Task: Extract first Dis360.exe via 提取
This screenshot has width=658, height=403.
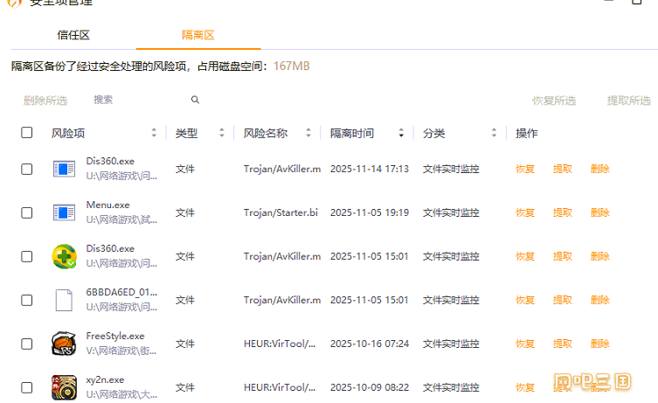Action: [562, 169]
